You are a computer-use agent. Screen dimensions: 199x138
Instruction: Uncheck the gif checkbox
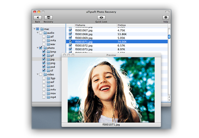click(44, 55)
